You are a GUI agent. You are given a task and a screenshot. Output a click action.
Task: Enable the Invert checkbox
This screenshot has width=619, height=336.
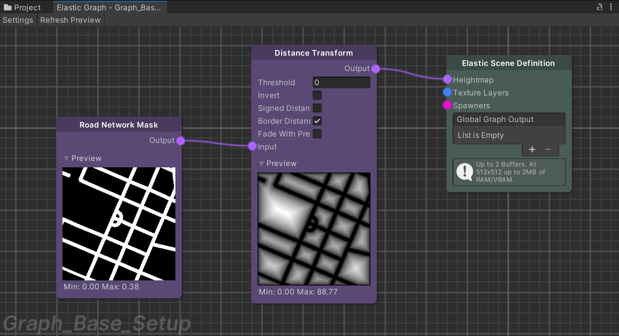317,95
